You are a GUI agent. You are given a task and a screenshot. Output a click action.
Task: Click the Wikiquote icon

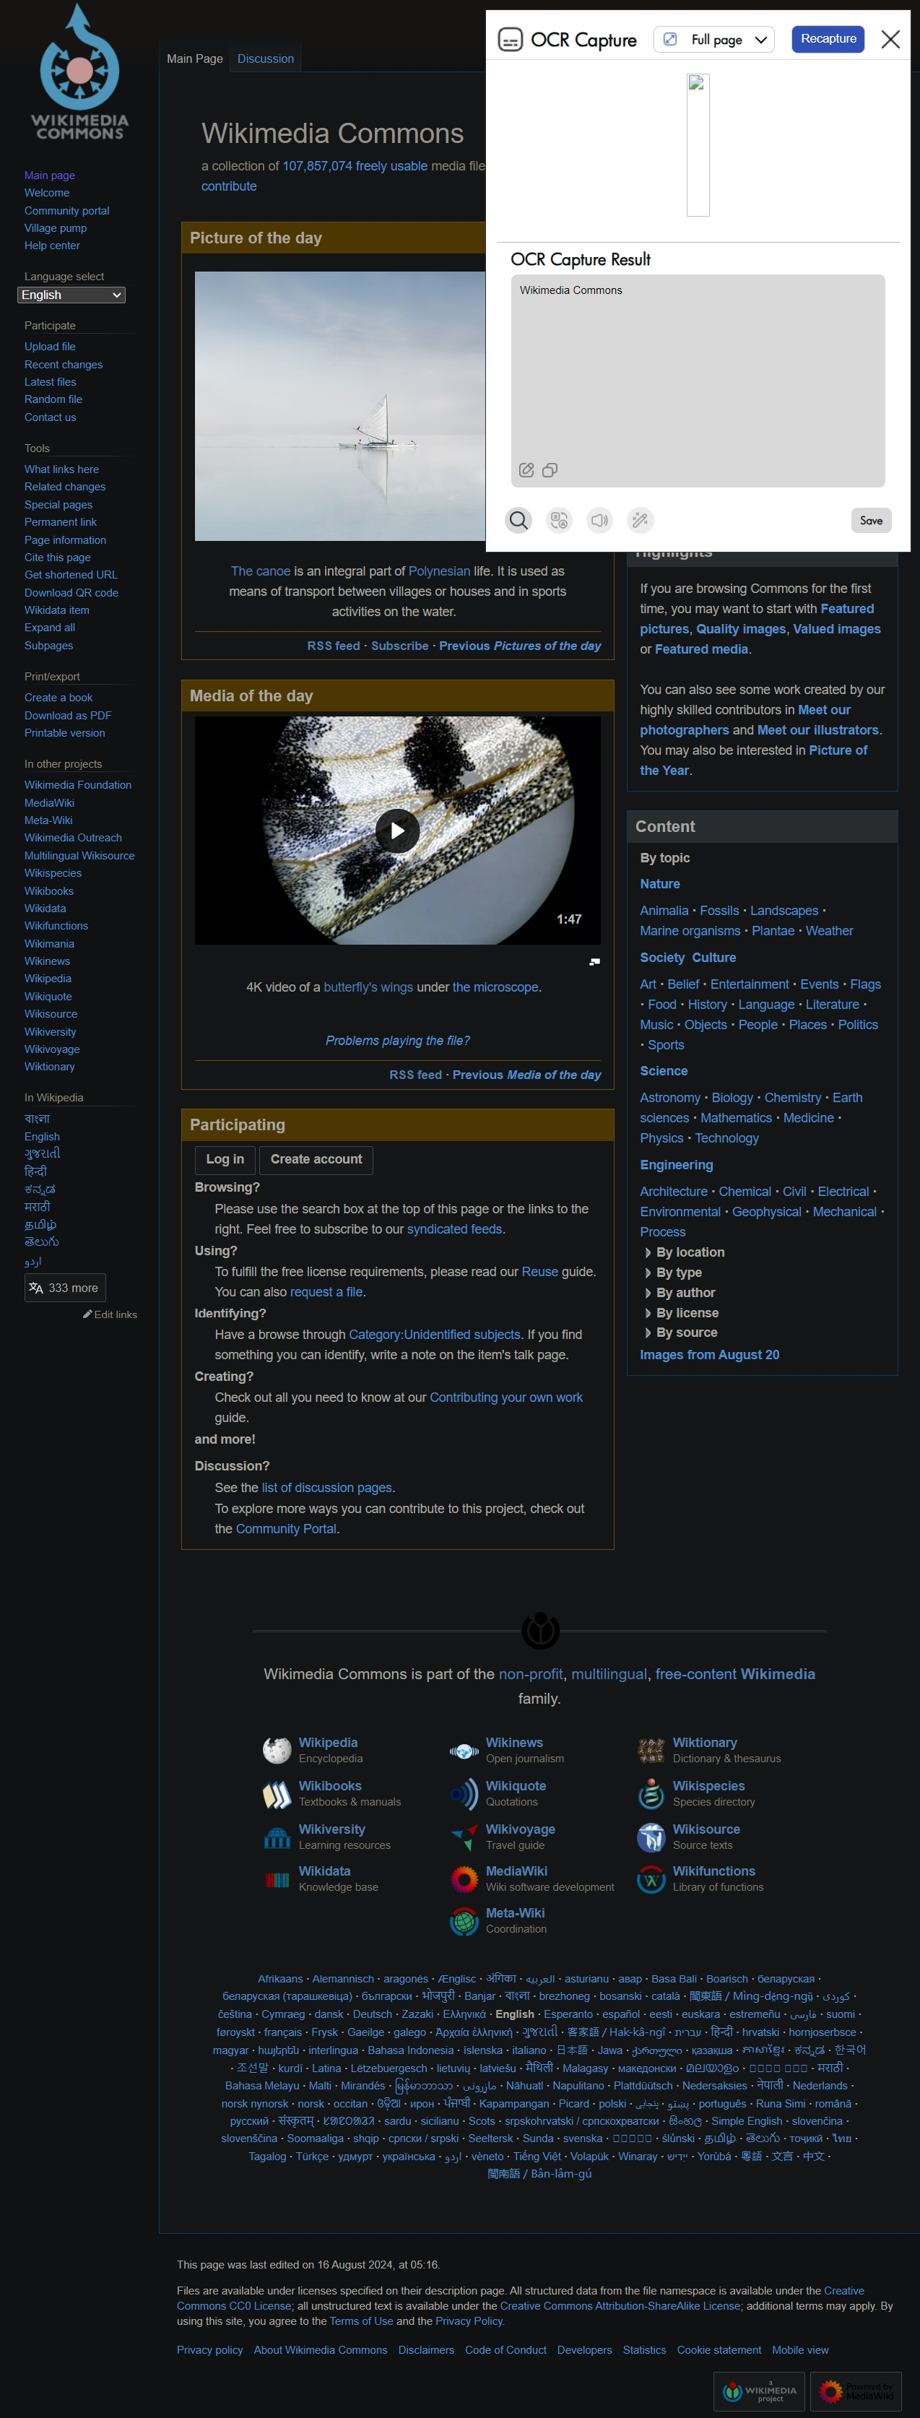[x=464, y=1795]
